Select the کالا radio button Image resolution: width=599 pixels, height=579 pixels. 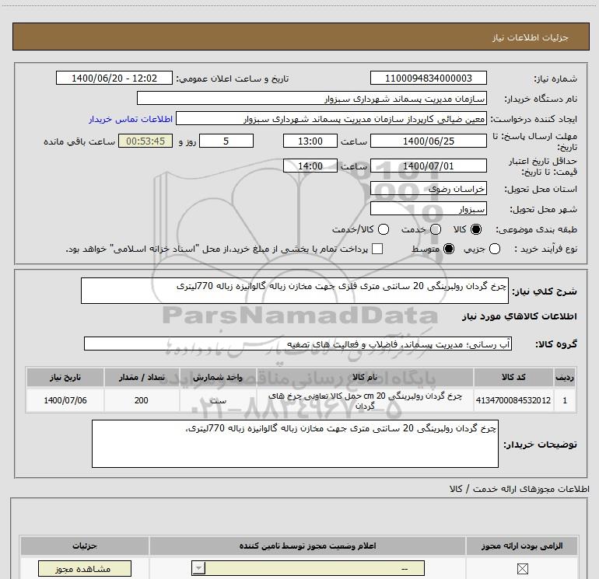[476, 229]
